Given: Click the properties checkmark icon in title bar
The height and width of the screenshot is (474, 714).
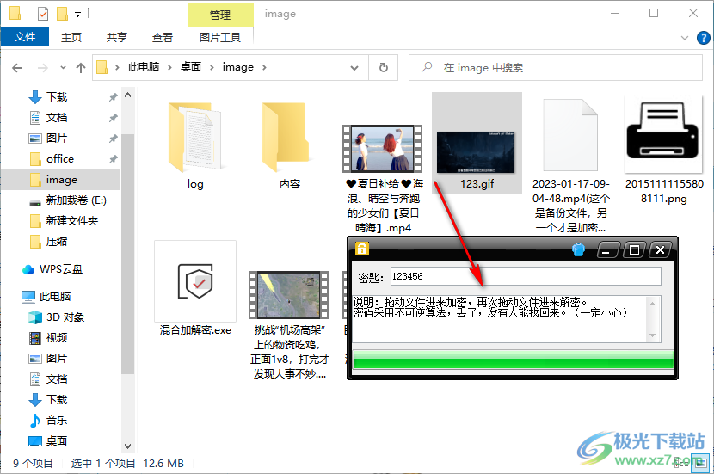Looking at the screenshot, I should [43, 14].
